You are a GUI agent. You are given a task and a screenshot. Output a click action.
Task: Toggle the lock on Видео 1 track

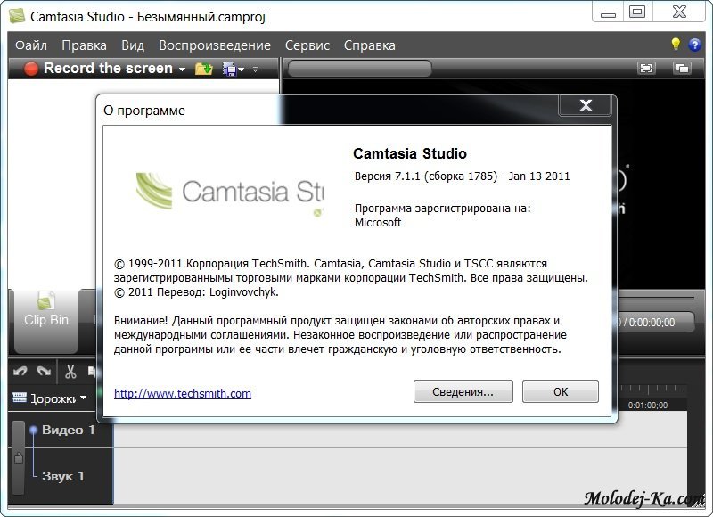pos(18,457)
